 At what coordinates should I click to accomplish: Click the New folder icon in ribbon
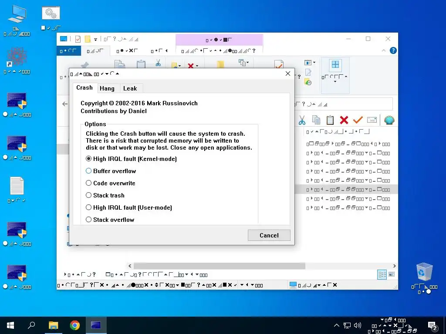click(220, 64)
